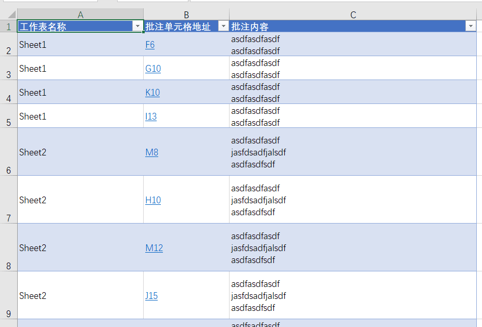Select row 2 header
The width and height of the screenshot is (482, 327).
pos(9,44)
